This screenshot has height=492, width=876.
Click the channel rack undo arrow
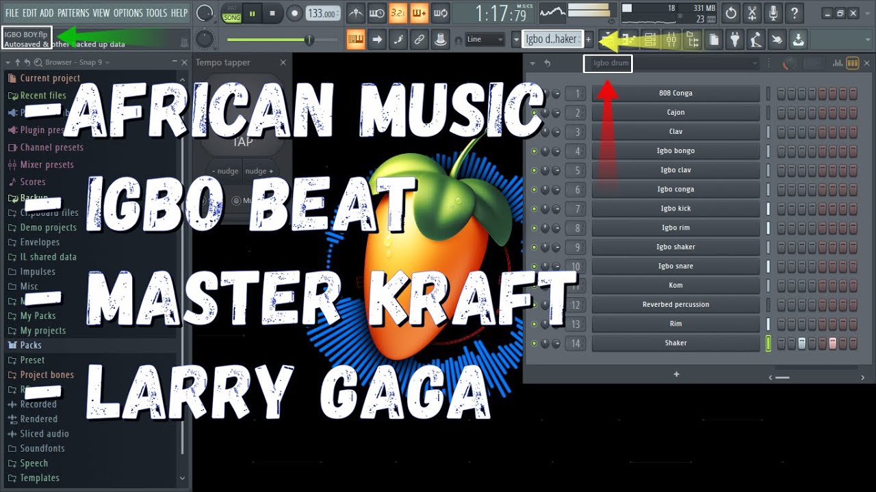[547, 64]
